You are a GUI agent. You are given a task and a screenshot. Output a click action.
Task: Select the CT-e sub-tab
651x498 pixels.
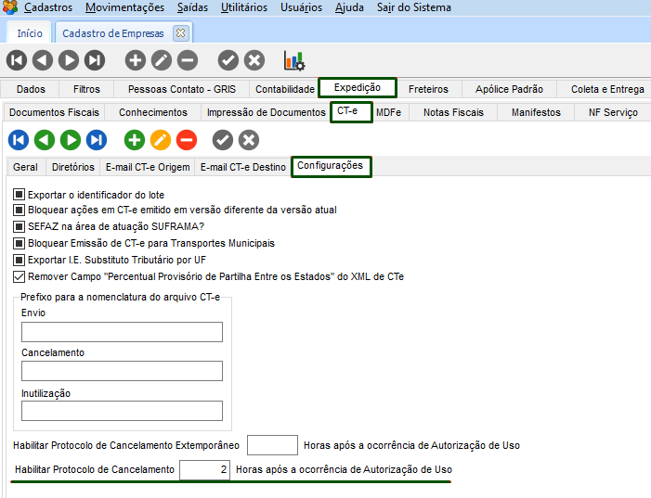coord(351,111)
